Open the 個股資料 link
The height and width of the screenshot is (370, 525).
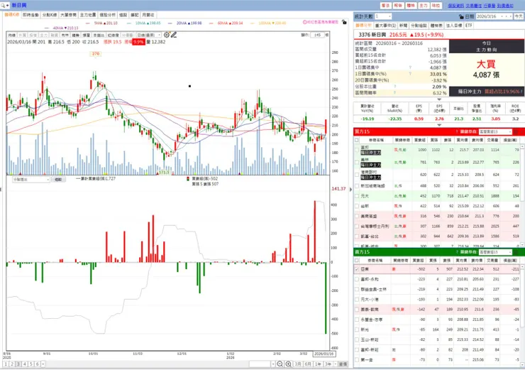[x=455, y=6]
